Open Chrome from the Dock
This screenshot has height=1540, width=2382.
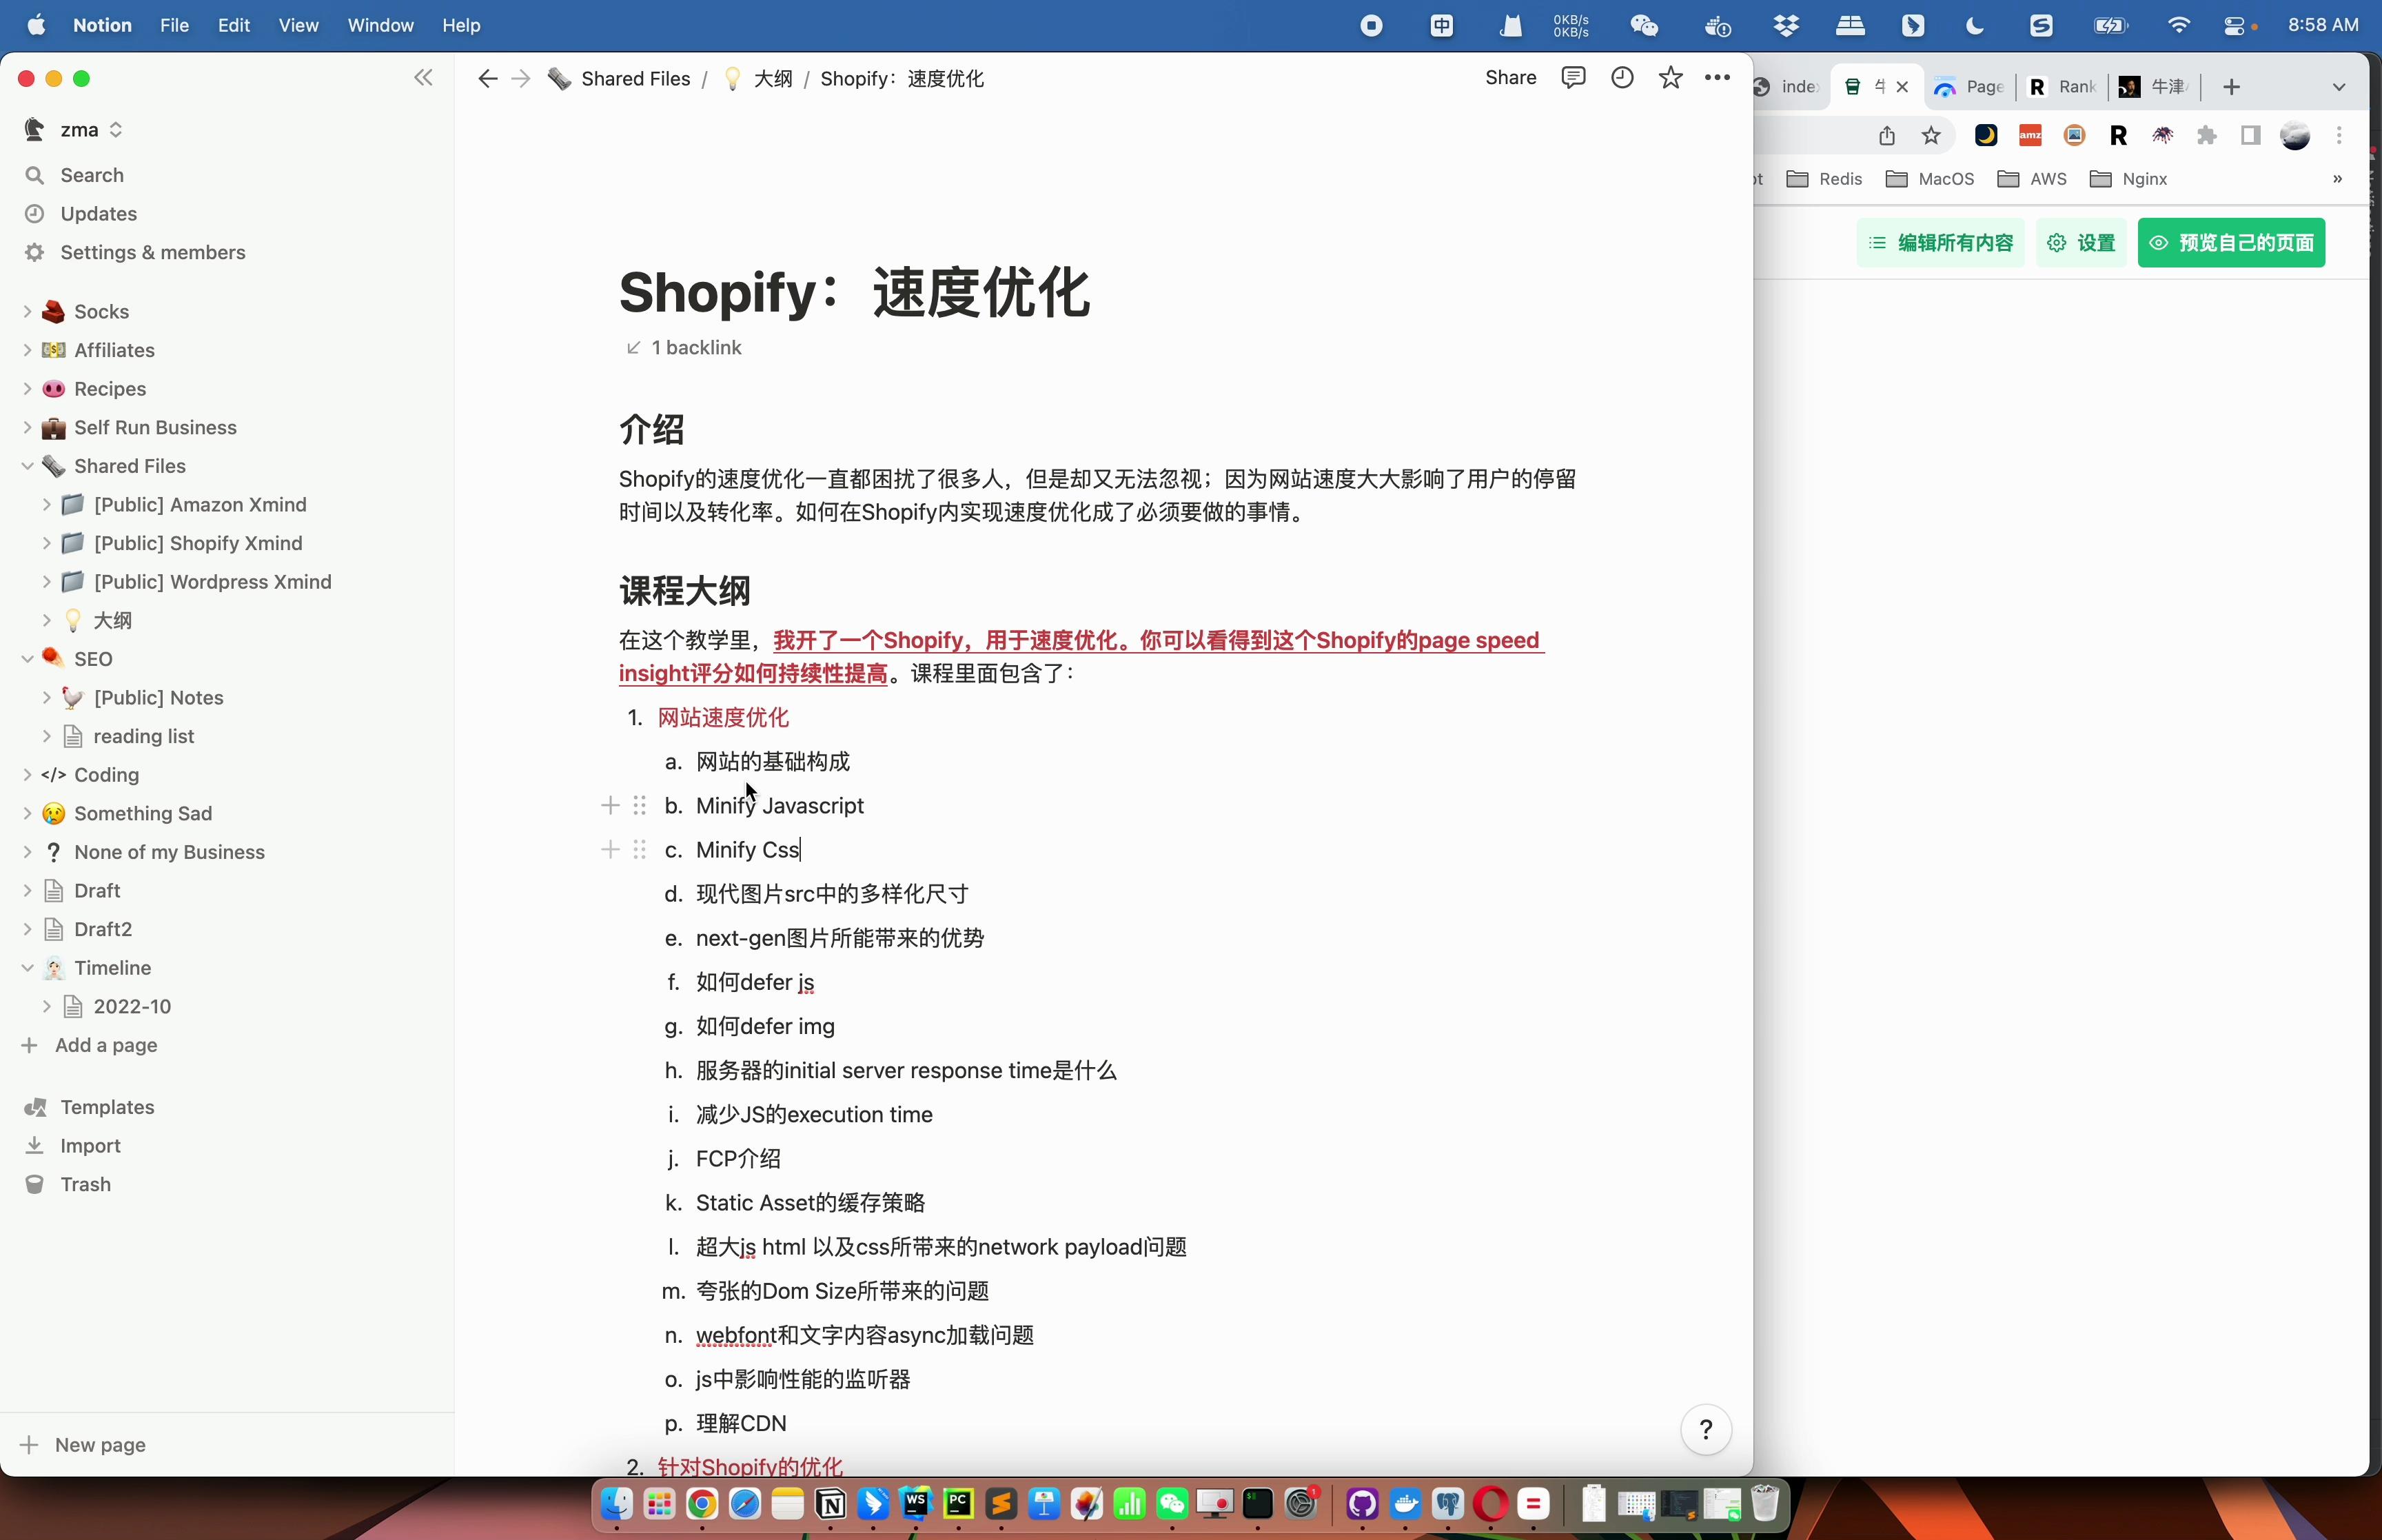(x=702, y=1504)
